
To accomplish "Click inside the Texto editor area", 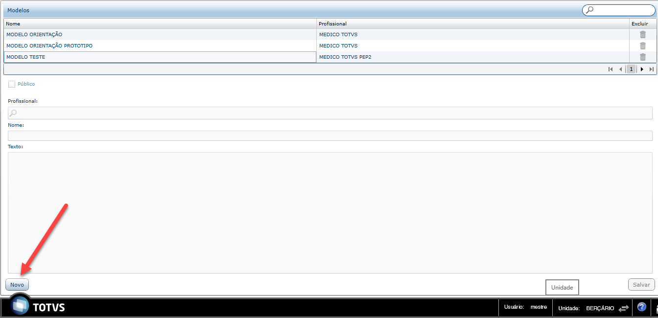I will (330, 213).
